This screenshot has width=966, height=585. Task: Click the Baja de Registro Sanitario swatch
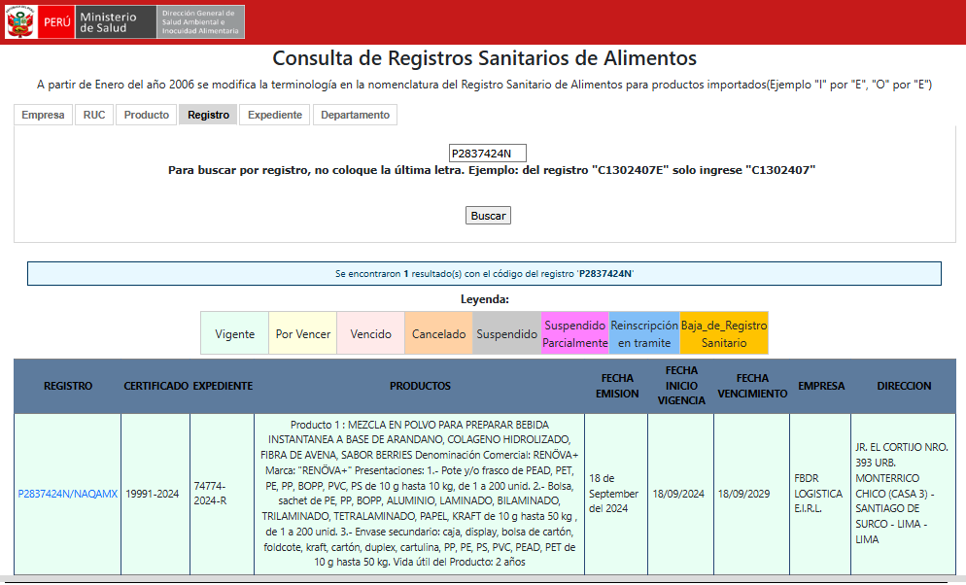724,333
